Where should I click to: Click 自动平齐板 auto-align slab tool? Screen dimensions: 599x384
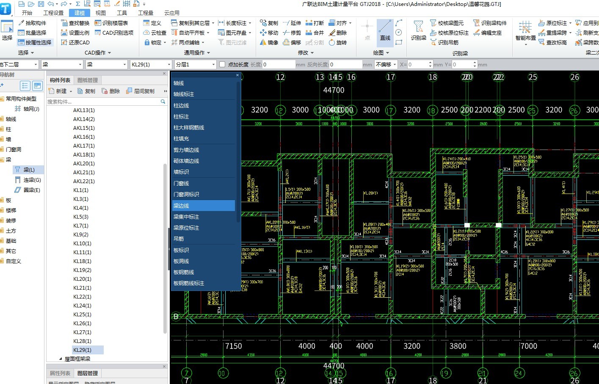pyautogui.click(x=190, y=33)
